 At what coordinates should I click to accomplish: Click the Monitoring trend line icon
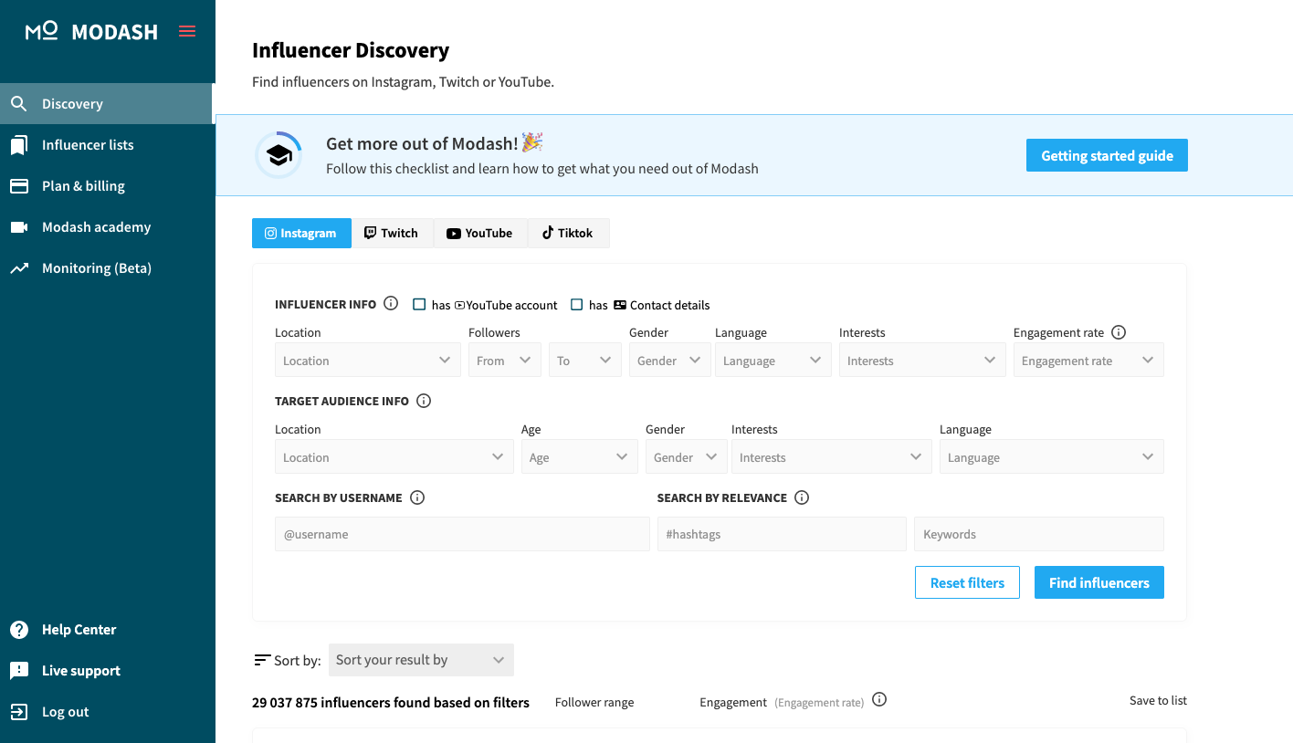point(18,268)
